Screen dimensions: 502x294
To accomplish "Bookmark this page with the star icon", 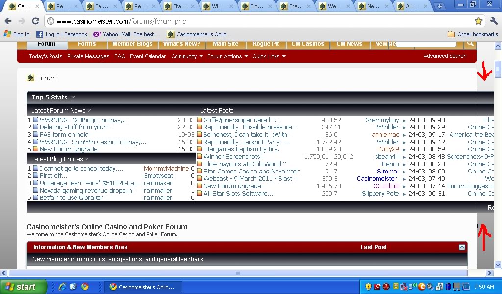I will (478, 21).
